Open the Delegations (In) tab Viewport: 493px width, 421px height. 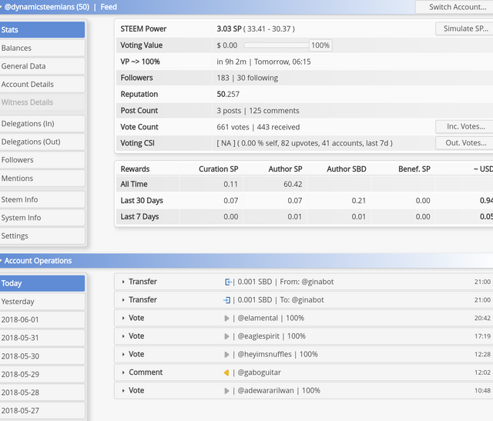(x=42, y=124)
